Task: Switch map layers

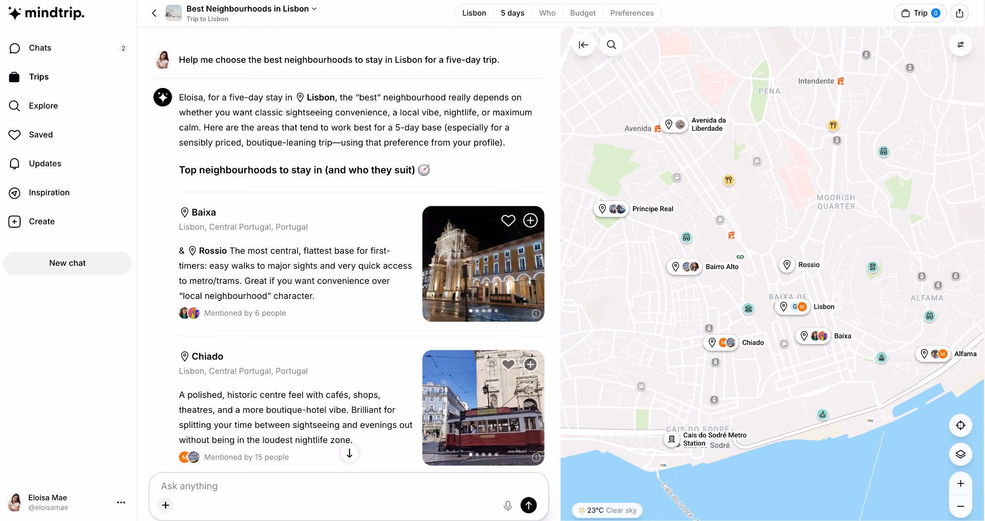Action: point(960,454)
